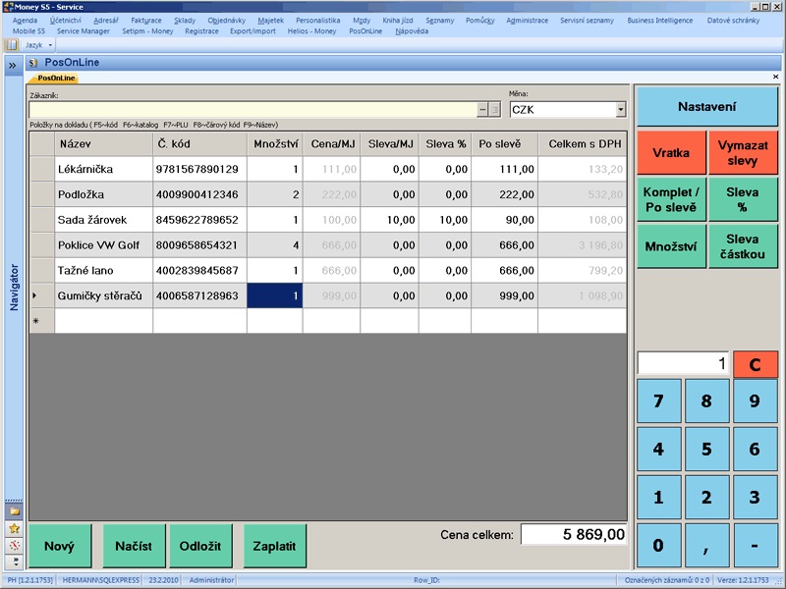Click the Sleva částkou button
The width and height of the screenshot is (786, 589).
point(743,246)
